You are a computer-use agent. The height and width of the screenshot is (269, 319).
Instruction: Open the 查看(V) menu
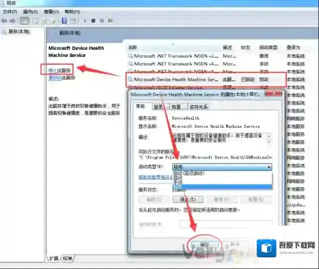pos(51,12)
